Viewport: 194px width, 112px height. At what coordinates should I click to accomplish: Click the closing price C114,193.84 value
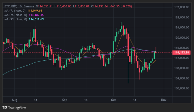pos(99,6)
